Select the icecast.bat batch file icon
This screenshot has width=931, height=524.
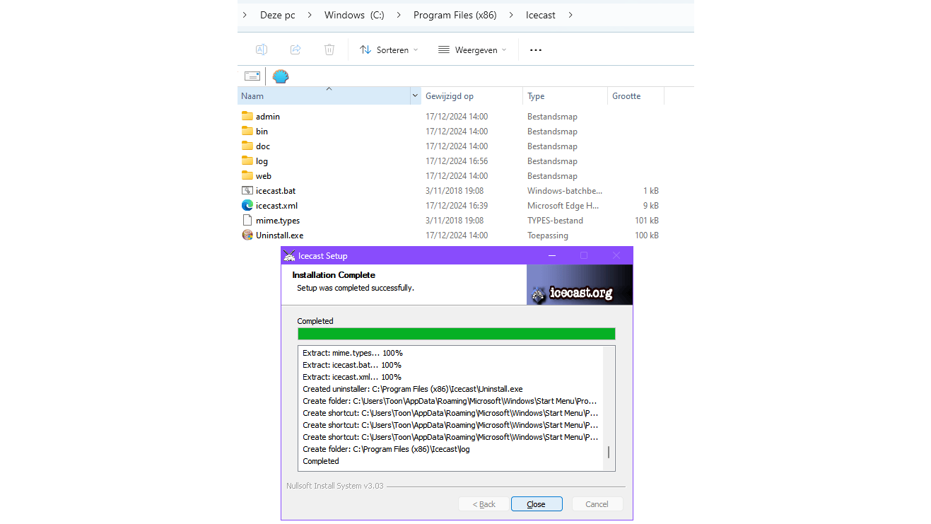click(247, 190)
